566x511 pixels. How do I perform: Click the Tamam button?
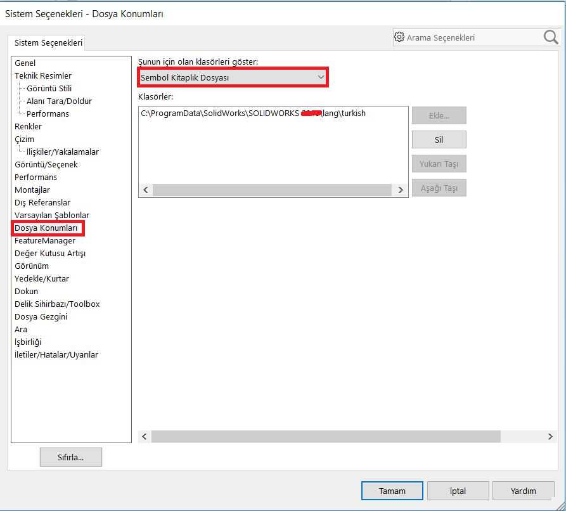pyautogui.click(x=392, y=491)
